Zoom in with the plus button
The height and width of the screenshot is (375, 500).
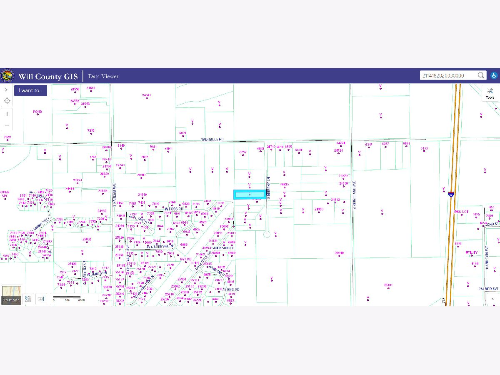coord(7,114)
